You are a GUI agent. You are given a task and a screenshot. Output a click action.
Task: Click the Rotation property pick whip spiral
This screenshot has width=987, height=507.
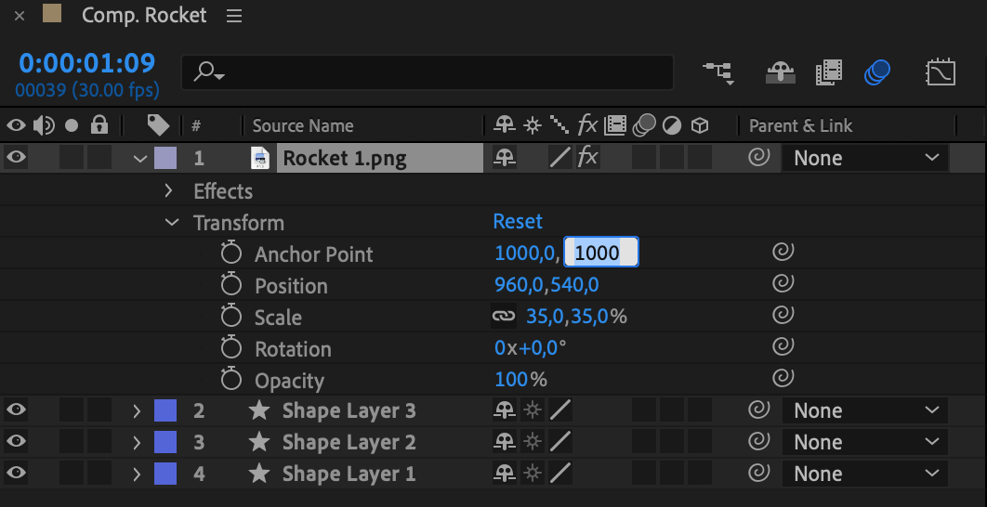tap(783, 348)
